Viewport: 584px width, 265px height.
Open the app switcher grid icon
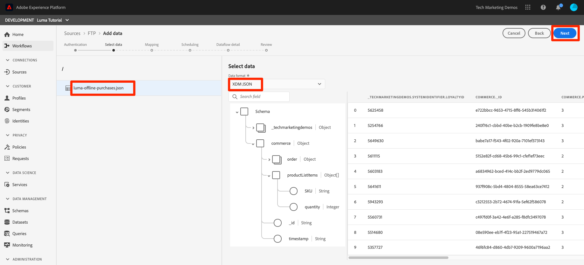[528, 7]
